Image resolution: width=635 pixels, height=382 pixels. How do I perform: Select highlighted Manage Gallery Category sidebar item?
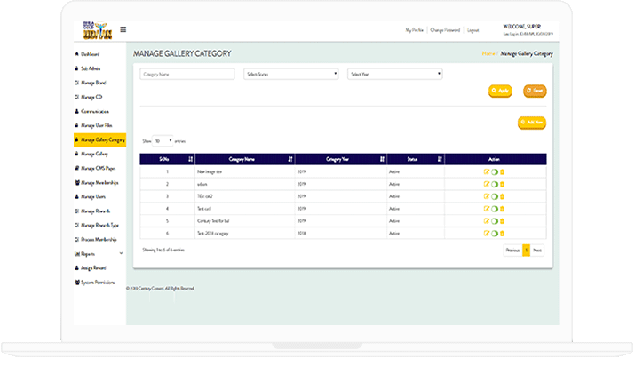pos(99,139)
